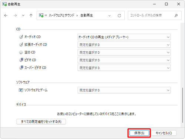Image resolution: width=185 pixels, height=139 pixels.
Task: Open the ソフトウェアとゲーム dropdown
Action: [124, 90]
